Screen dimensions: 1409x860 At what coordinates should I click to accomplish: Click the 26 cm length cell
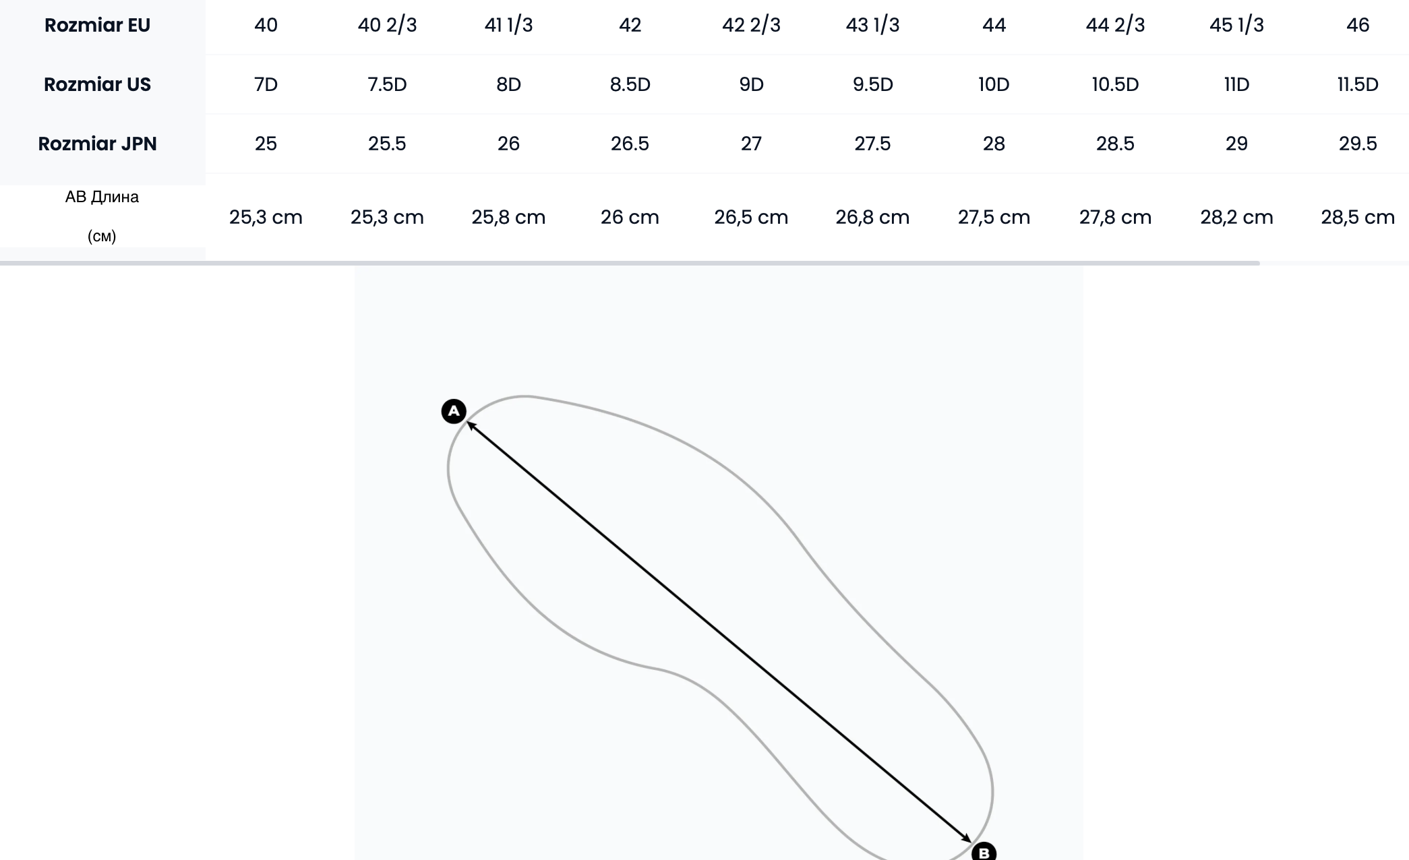pos(630,218)
